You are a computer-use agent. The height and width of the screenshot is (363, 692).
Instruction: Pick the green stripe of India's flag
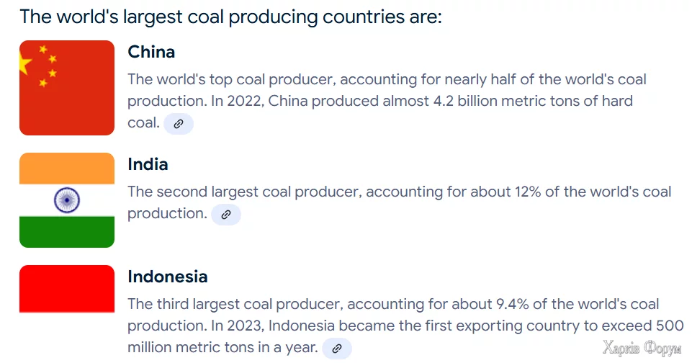click(67, 231)
